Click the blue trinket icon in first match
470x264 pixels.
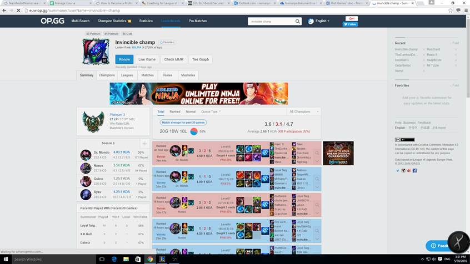(265, 153)
